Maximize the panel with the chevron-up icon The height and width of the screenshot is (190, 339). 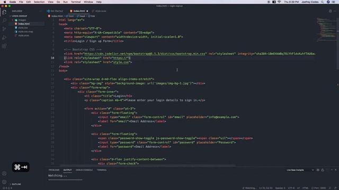pyautogui.click(x=332, y=170)
